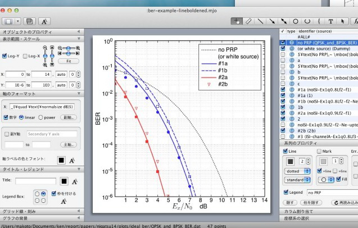
Task: Click the pan-right arrow icon
Action: coord(78,53)
